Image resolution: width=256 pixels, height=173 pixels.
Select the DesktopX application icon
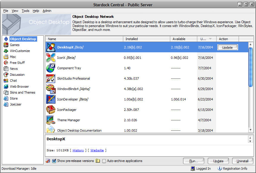tap(51, 47)
